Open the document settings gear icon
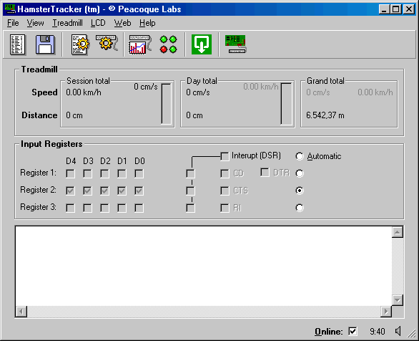This screenshot has height=341, width=419. pyautogui.click(x=80, y=44)
